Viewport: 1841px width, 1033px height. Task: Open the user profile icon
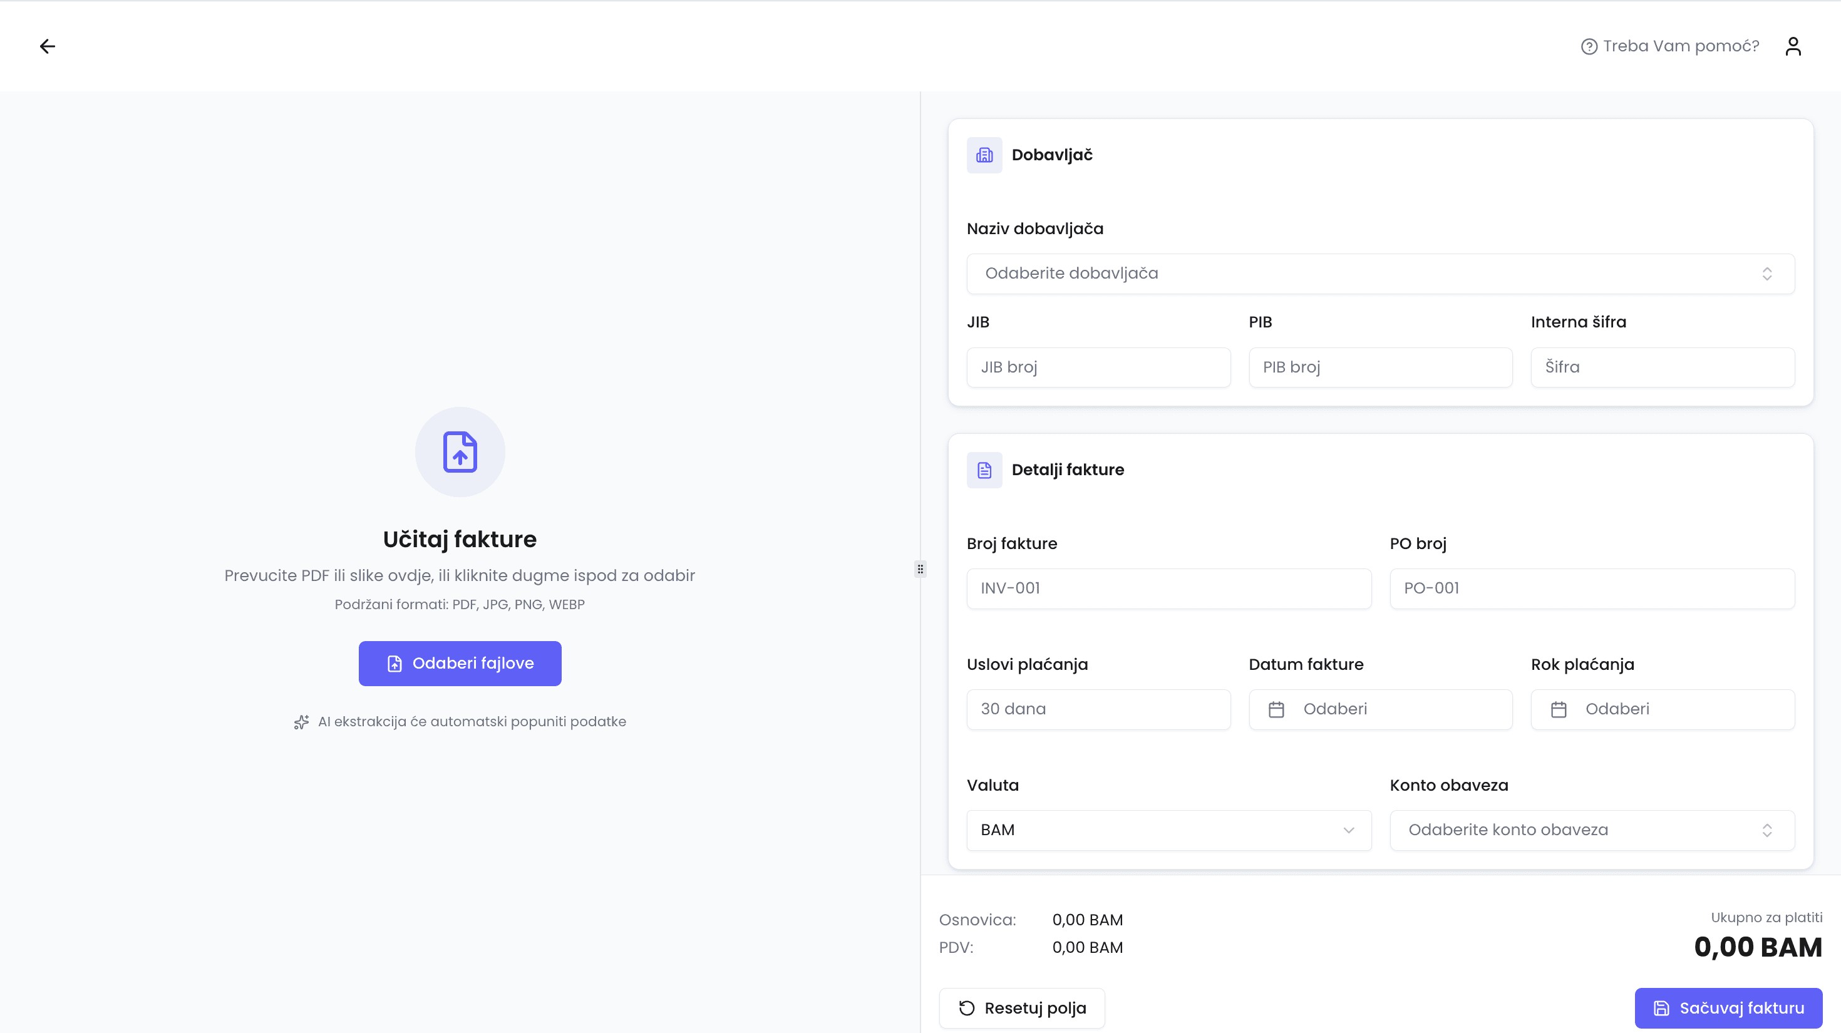click(1792, 46)
